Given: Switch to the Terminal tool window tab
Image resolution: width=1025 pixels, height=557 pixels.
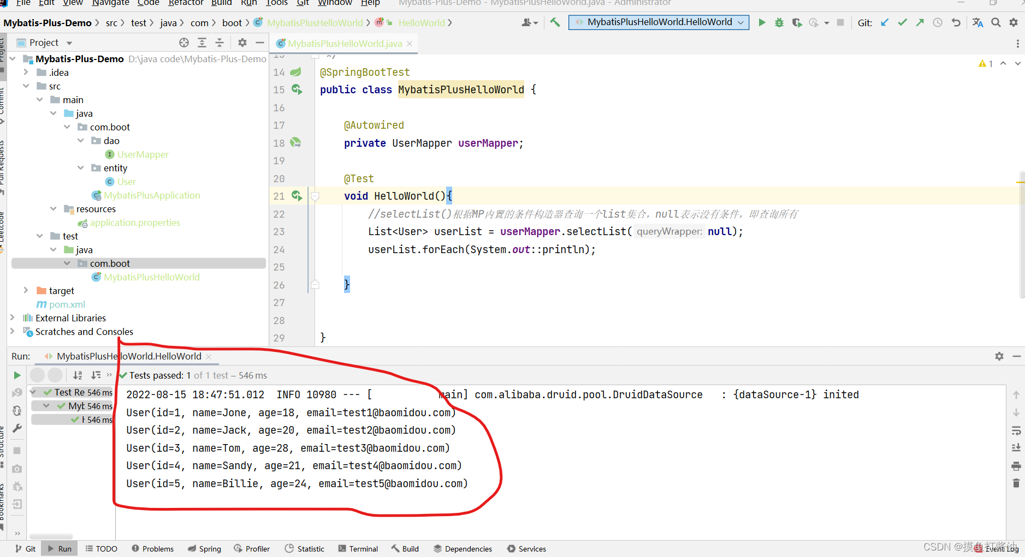Looking at the screenshot, I should click(x=358, y=549).
